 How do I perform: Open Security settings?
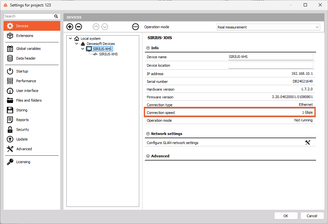pyautogui.click(x=32, y=129)
